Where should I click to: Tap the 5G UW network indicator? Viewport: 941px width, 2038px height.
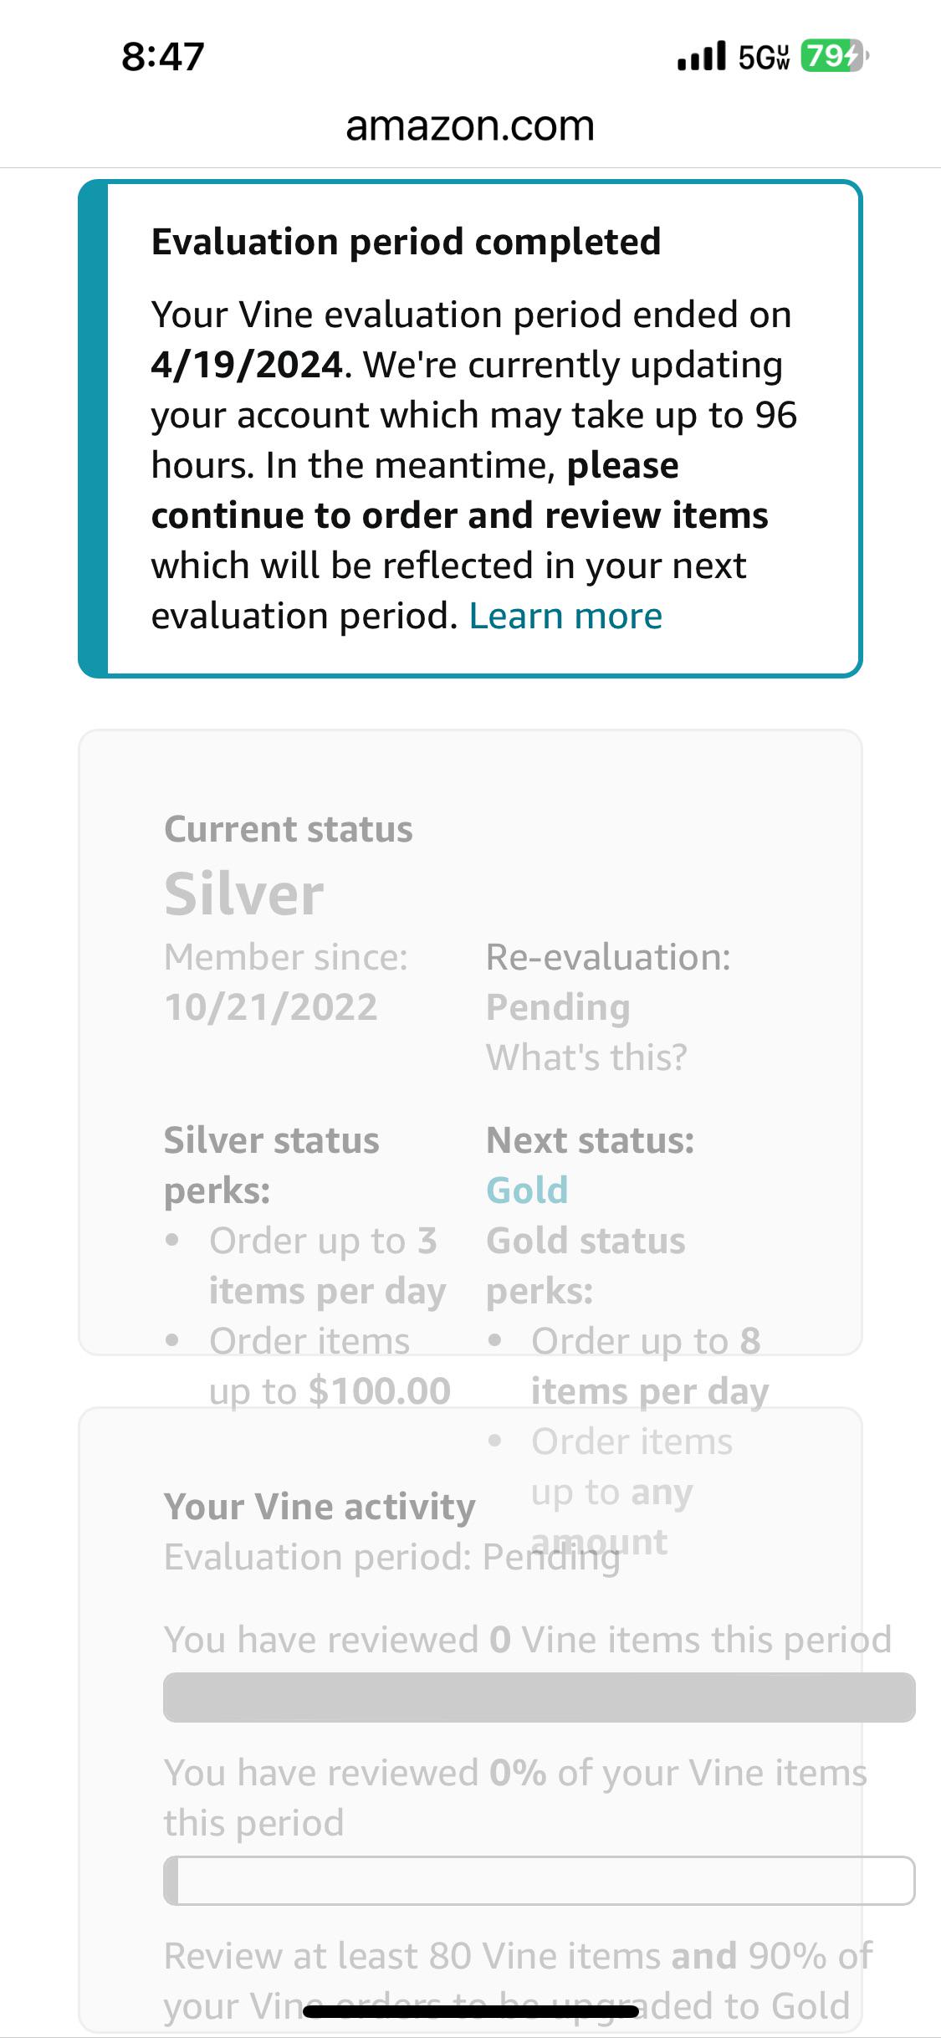[764, 56]
